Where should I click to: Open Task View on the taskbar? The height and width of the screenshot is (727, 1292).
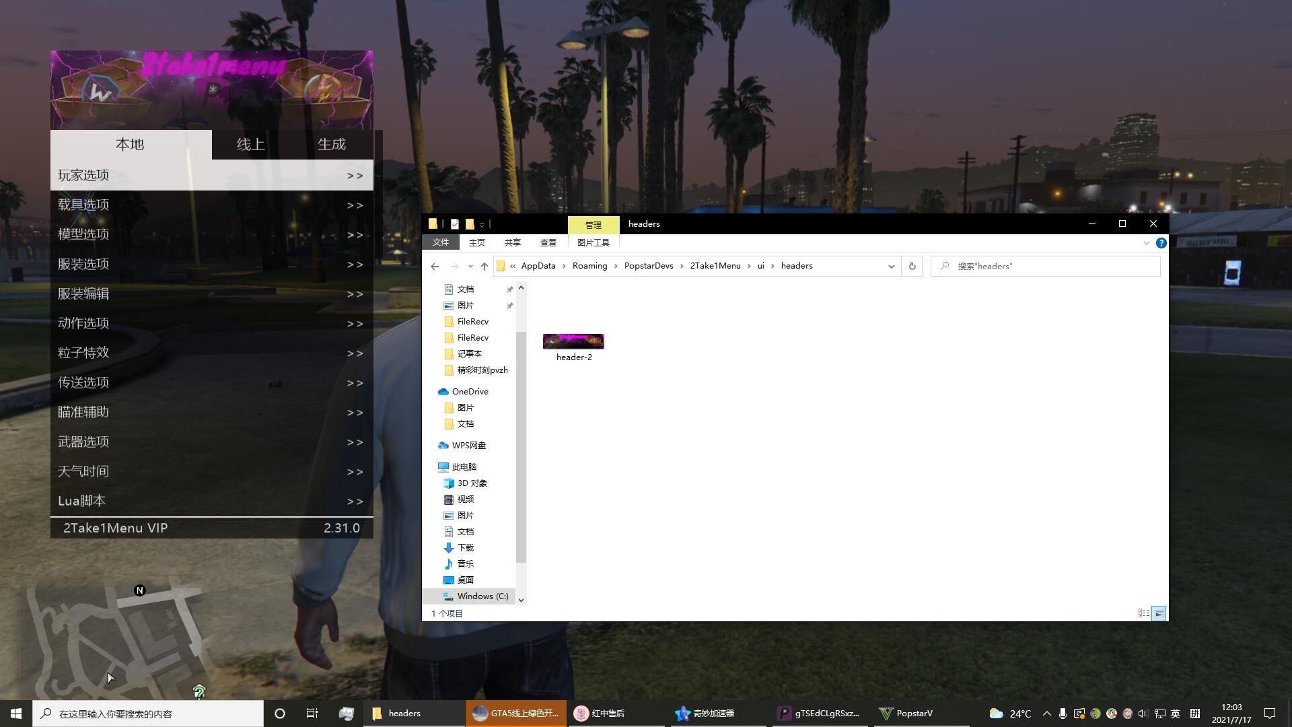coord(312,714)
